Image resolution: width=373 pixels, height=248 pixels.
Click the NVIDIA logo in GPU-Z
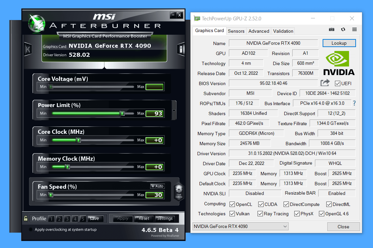click(339, 63)
